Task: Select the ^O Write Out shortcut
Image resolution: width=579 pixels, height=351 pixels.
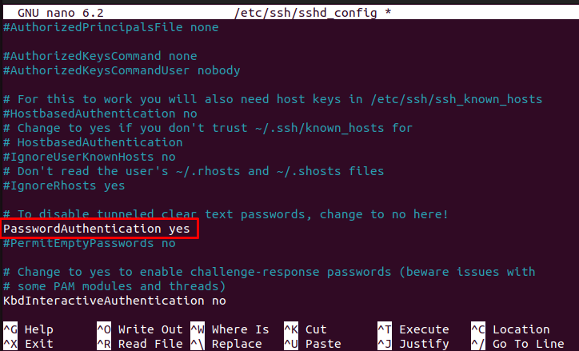Action: point(140,329)
